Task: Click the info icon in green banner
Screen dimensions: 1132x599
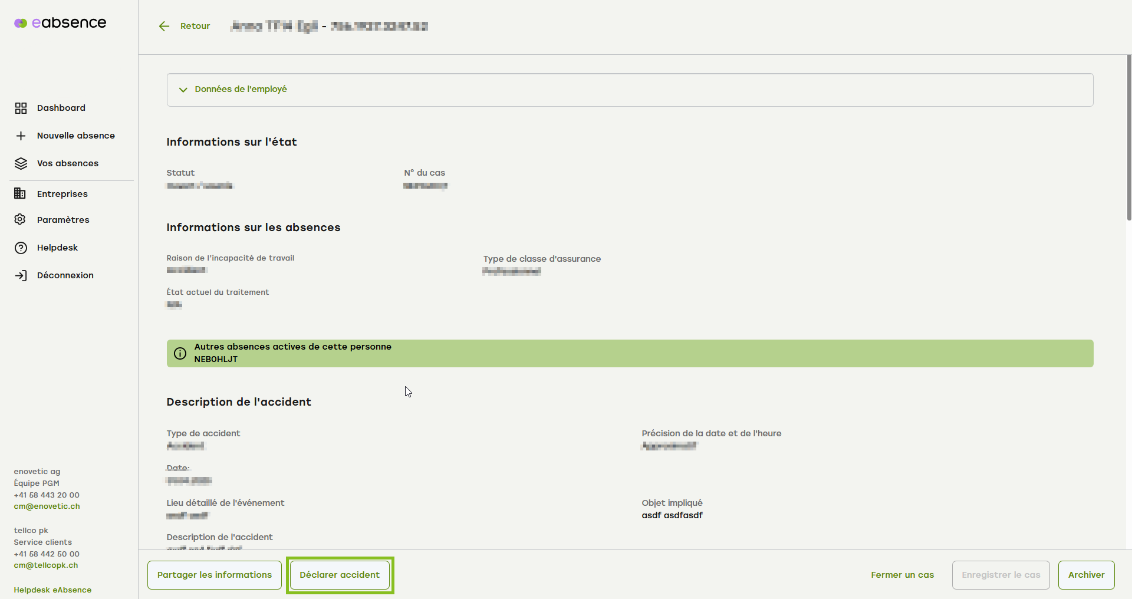Action: (x=180, y=353)
